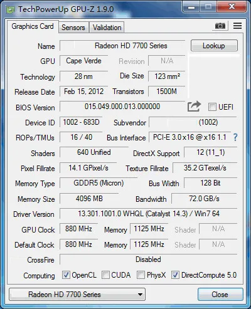Image resolution: width=251 pixels, height=309 pixels.
Task: Toggle the PhysX checkbox
Action: [x=141, y=275]
